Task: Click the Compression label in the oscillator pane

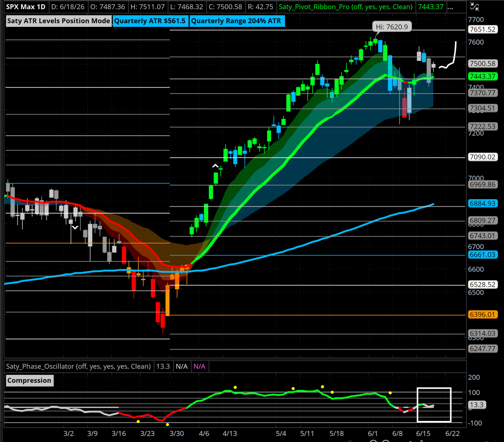Action: click(x=29, y=381)
